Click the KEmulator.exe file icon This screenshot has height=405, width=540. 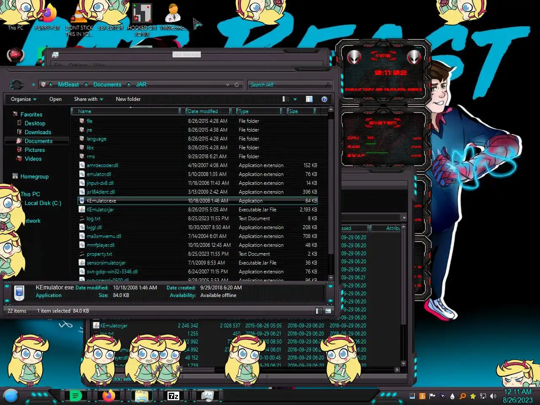coord(82,200)
